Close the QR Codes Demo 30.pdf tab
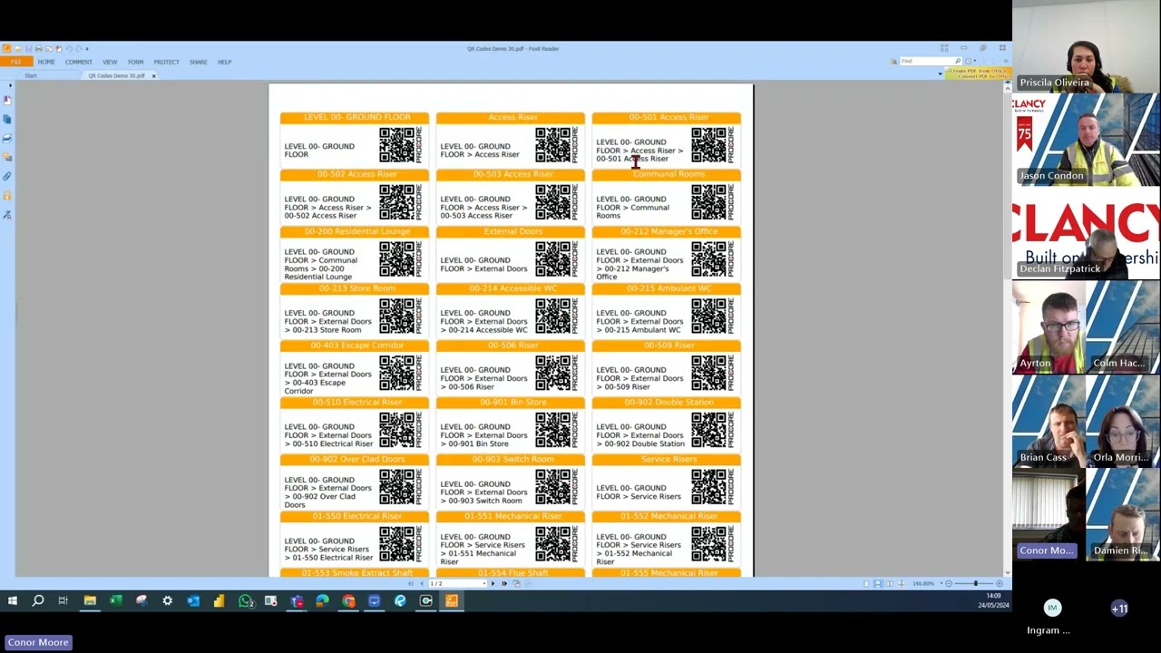This screenshot has height=653, width=1161. pos(153,75)
